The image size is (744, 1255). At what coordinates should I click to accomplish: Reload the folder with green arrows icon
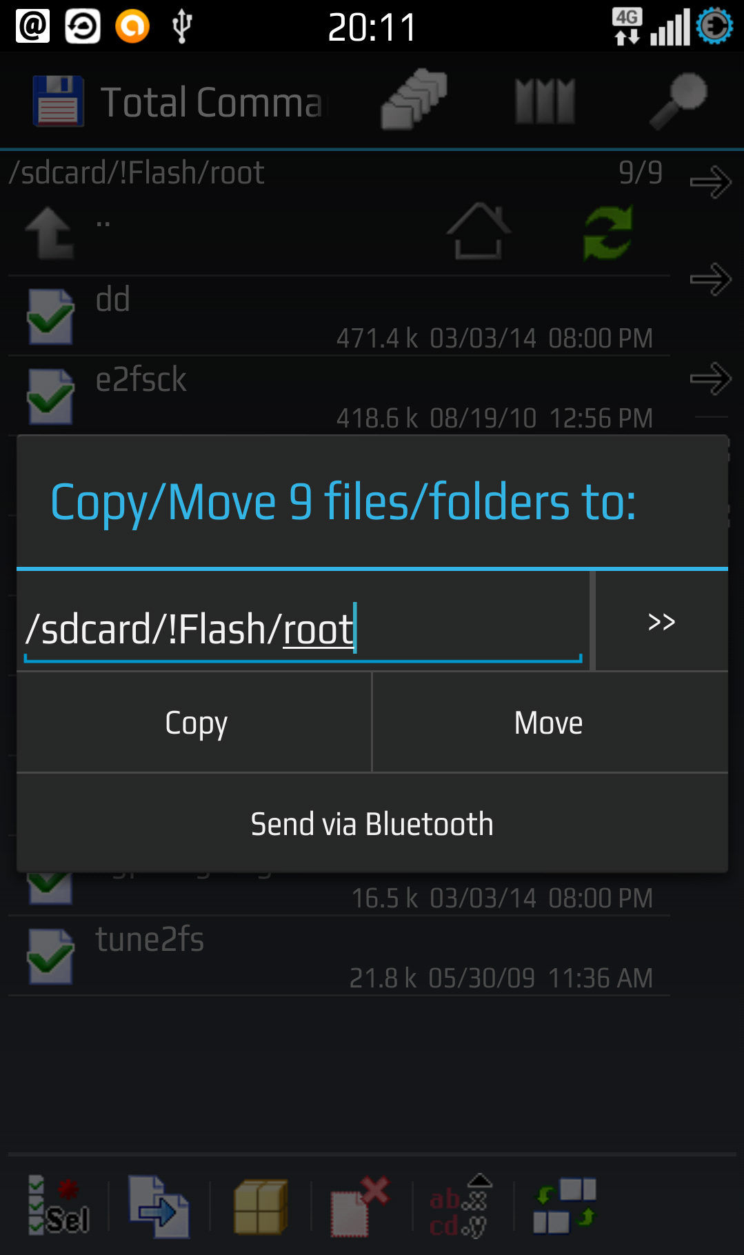607,232
